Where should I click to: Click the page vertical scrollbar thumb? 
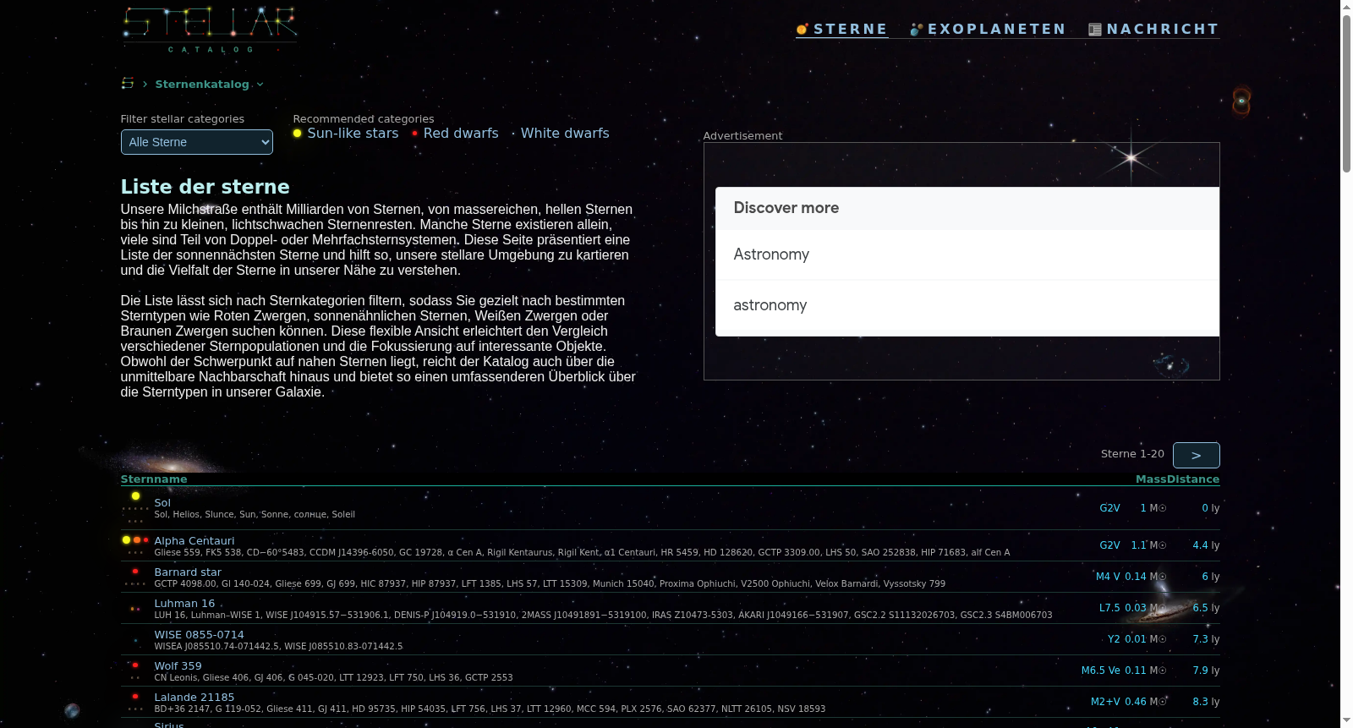(x=1346, y=93)
